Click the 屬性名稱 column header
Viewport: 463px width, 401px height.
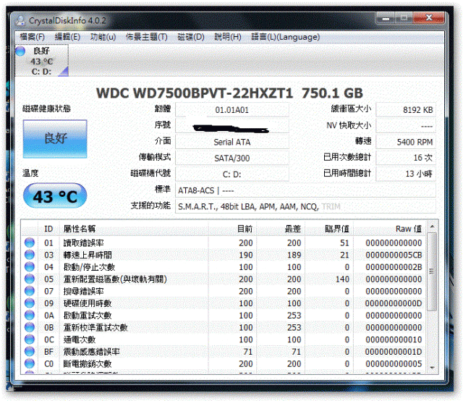[134, 229]
